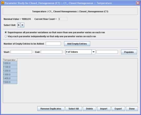
Task: Click the Temperature column header
Action: 10,60
